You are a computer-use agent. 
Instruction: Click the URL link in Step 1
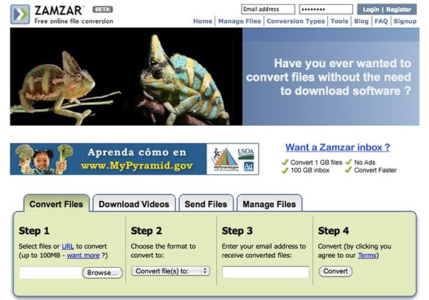(x=68, y=246)
